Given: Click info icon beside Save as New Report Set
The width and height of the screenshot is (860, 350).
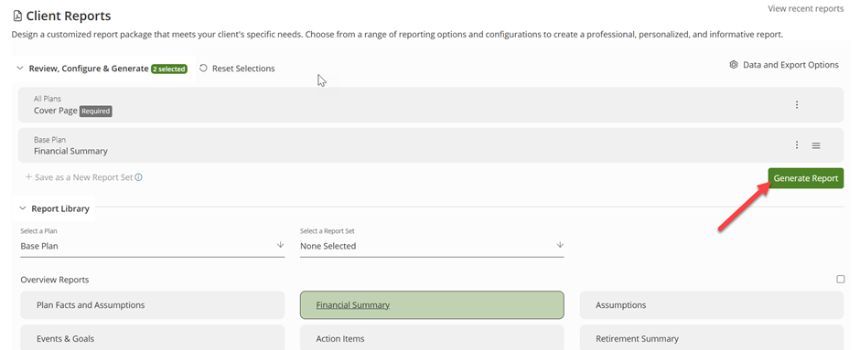Looking at the screenshot, I should (139, 177).
